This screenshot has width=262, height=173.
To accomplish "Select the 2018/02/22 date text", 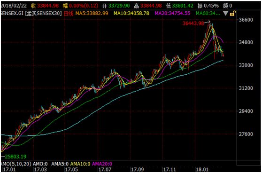I will (x=14, y=6).
